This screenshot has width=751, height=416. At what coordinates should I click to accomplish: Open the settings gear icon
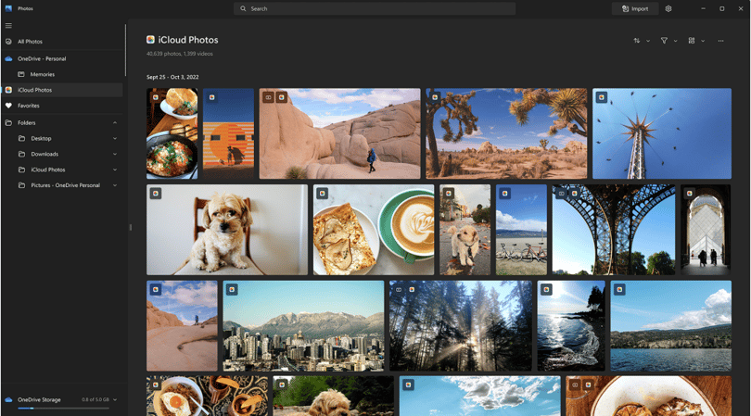click(668, 8)
